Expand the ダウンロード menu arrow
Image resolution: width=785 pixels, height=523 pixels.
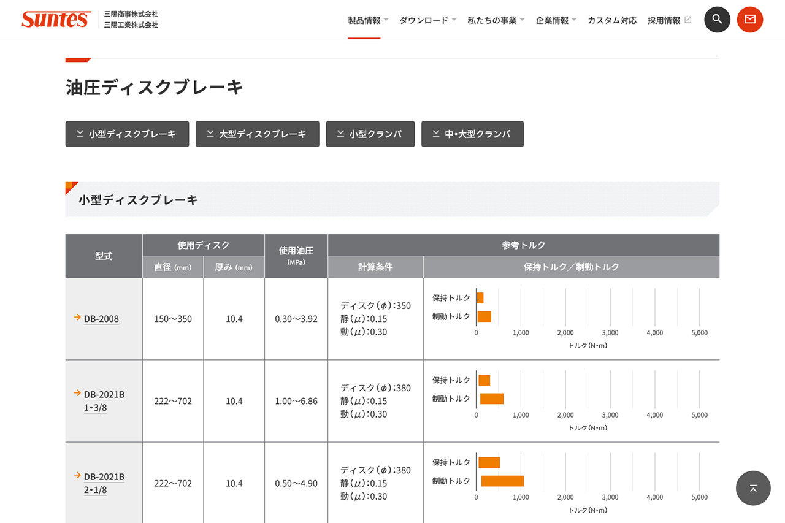[454, 20]
